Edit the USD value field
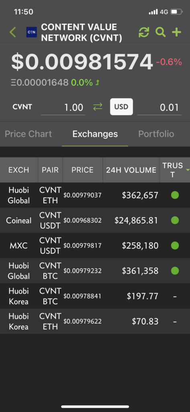This screenshot has width=190, height=412. (x=159, y=107)
